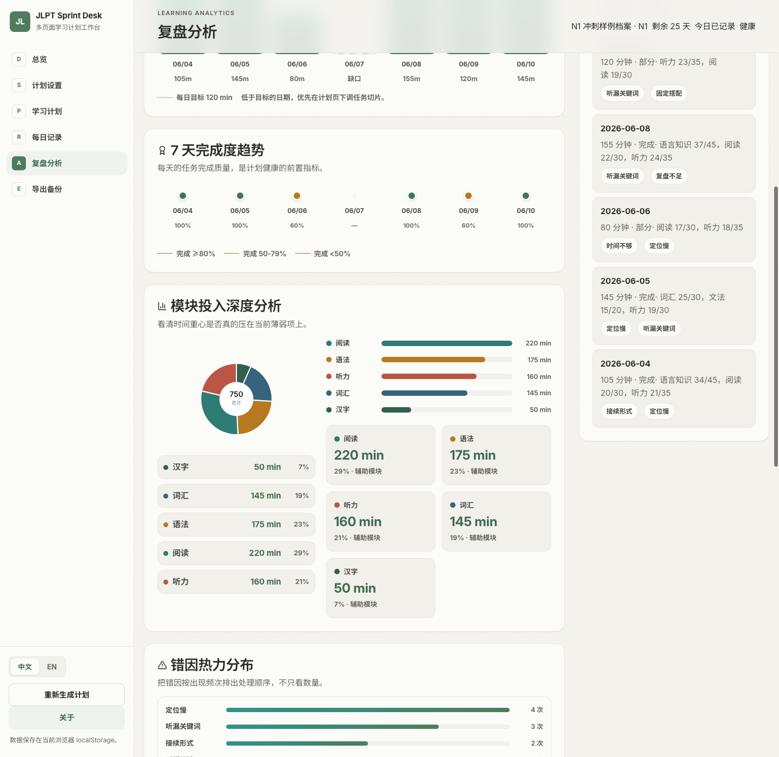Open the 总览 page
Screen dimensions: 779x757
point(67,59)
